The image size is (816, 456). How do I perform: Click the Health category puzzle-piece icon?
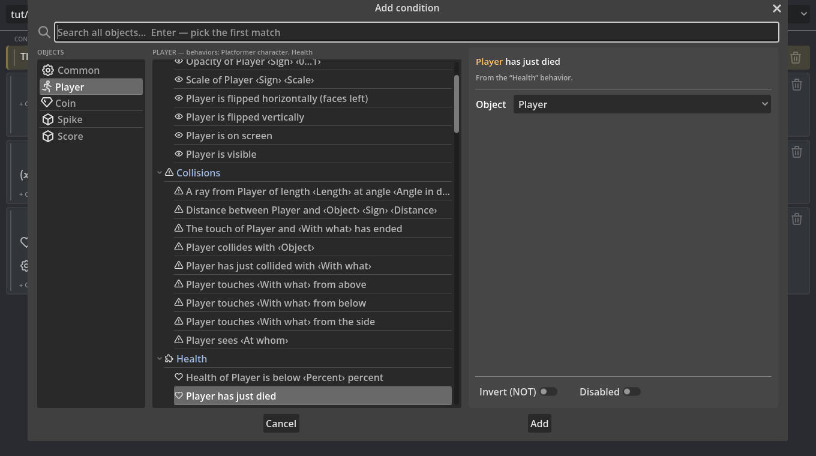click(169, 359)
